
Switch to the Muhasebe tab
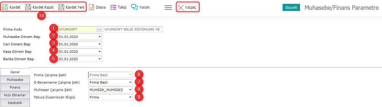click(x=15, y=80)
